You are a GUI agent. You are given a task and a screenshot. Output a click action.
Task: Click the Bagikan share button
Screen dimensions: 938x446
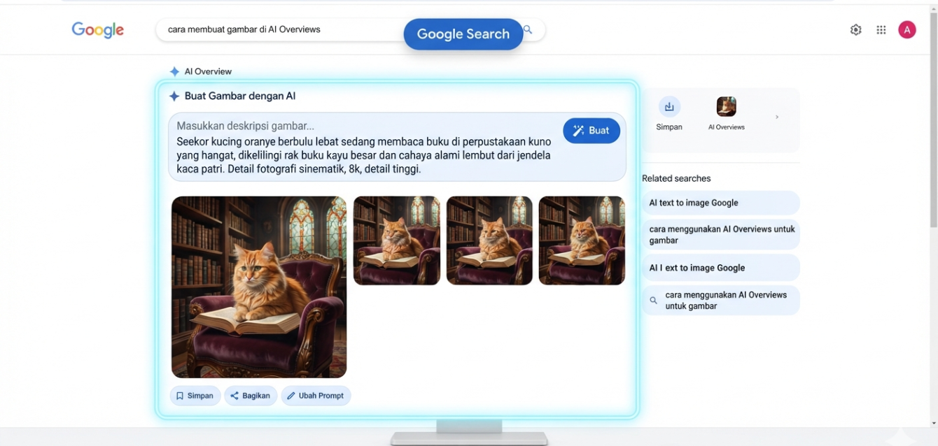click(x=251, y=396)
